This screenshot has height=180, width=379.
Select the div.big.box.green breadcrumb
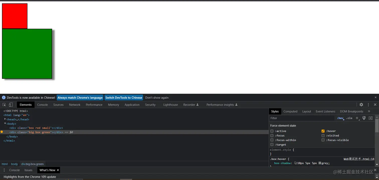32,164
